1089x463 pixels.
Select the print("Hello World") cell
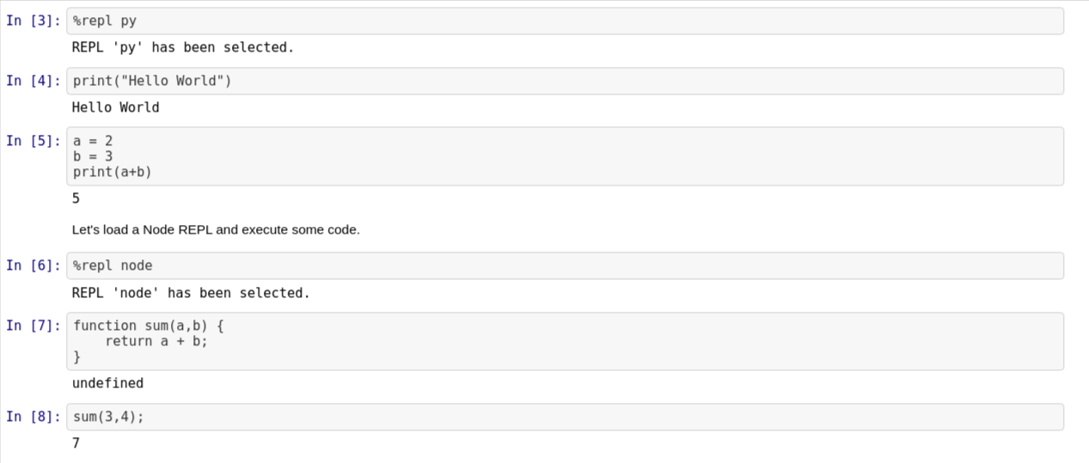click(565, 81)
